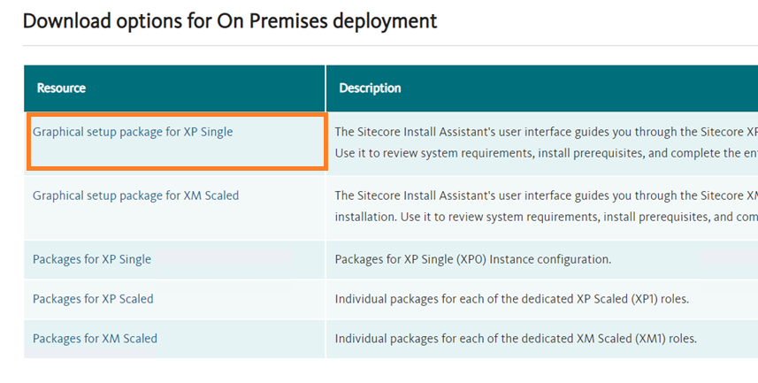Click the Description column header
758x383 pixels.
click(x=368, y=88)
